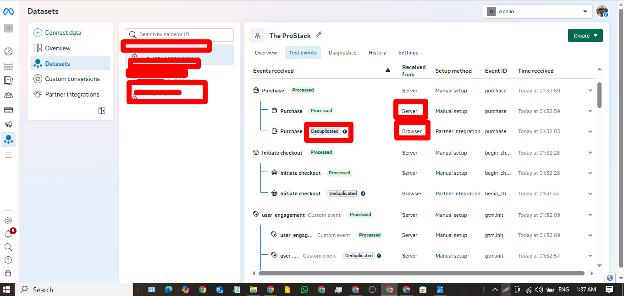The image size is (624, 296).
Task: Switch to the Diagnostics tab
Action: (x=342, y=53)
